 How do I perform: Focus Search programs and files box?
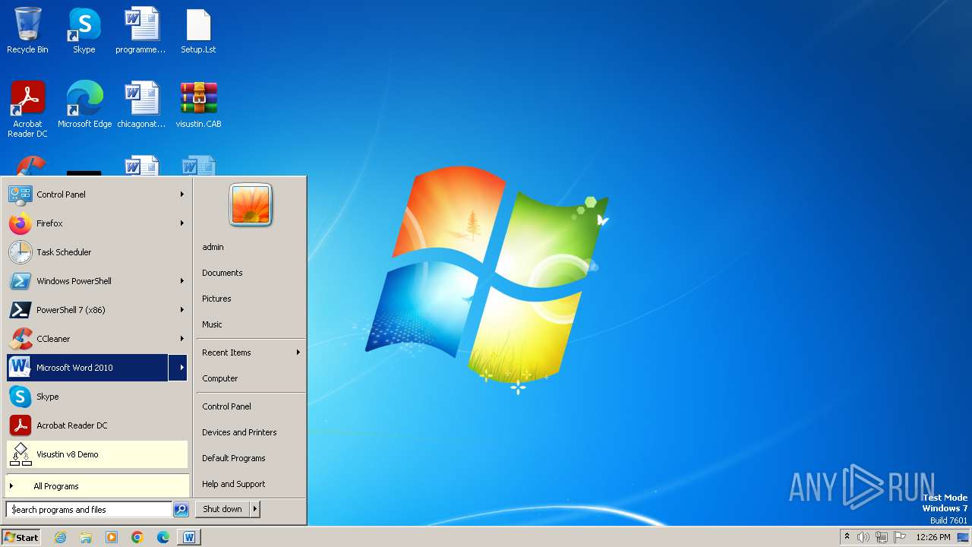click(89, 510)
